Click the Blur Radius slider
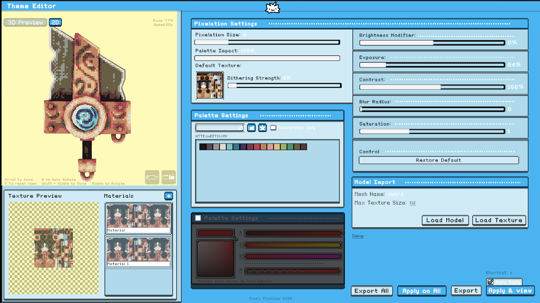The image size is (540, 303). (x=432, y=109)
